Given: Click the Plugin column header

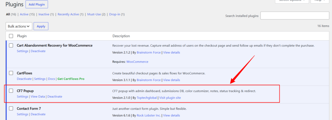Looking at the screenshot, I should [22, 36].
